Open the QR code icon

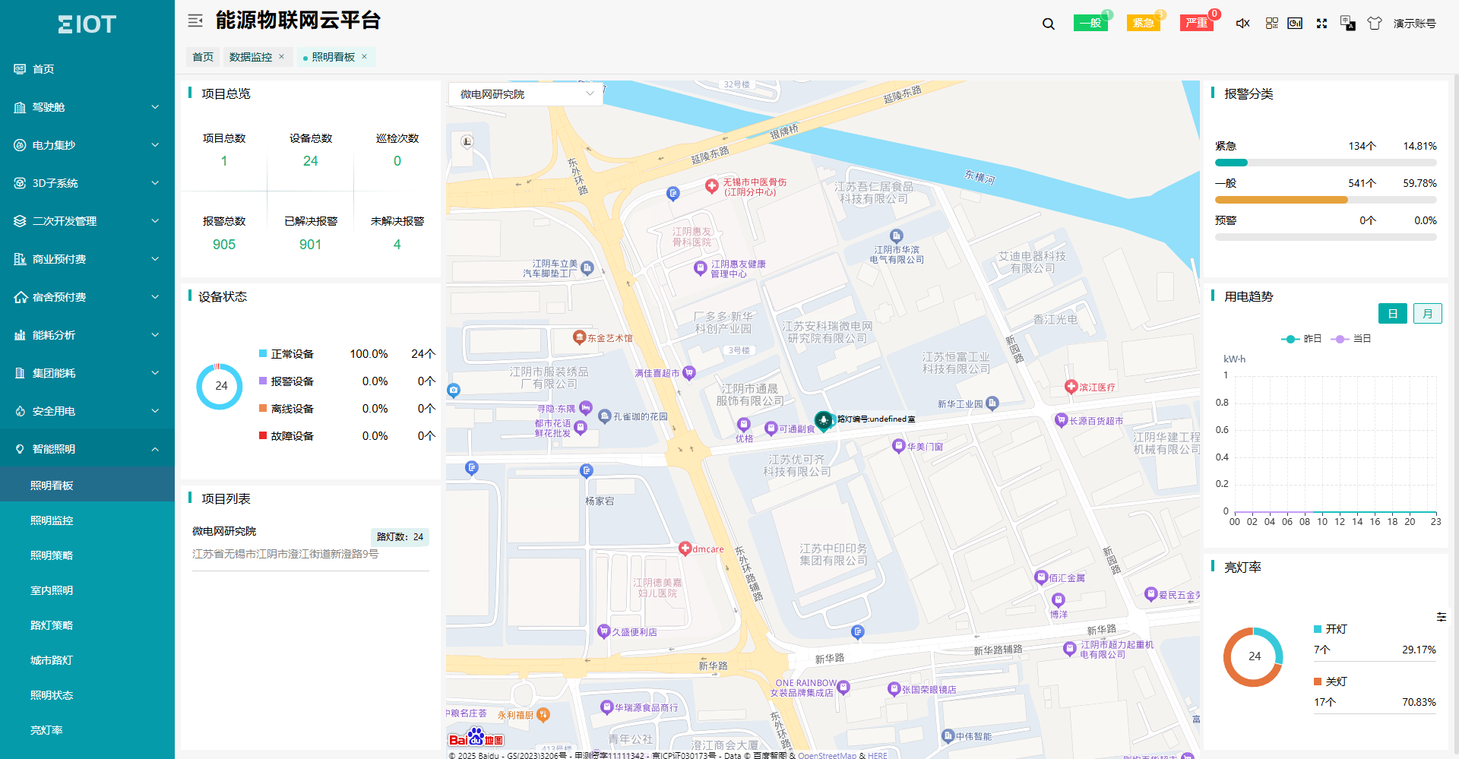(x=1271, y=24)
